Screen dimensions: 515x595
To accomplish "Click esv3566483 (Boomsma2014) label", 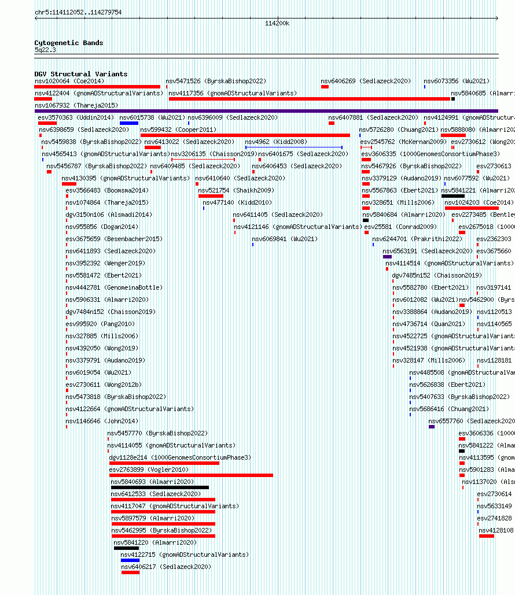I will (x=107, y=190).
